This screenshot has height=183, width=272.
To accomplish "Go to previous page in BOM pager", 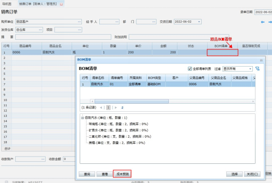I will click(x=101, y=107).
